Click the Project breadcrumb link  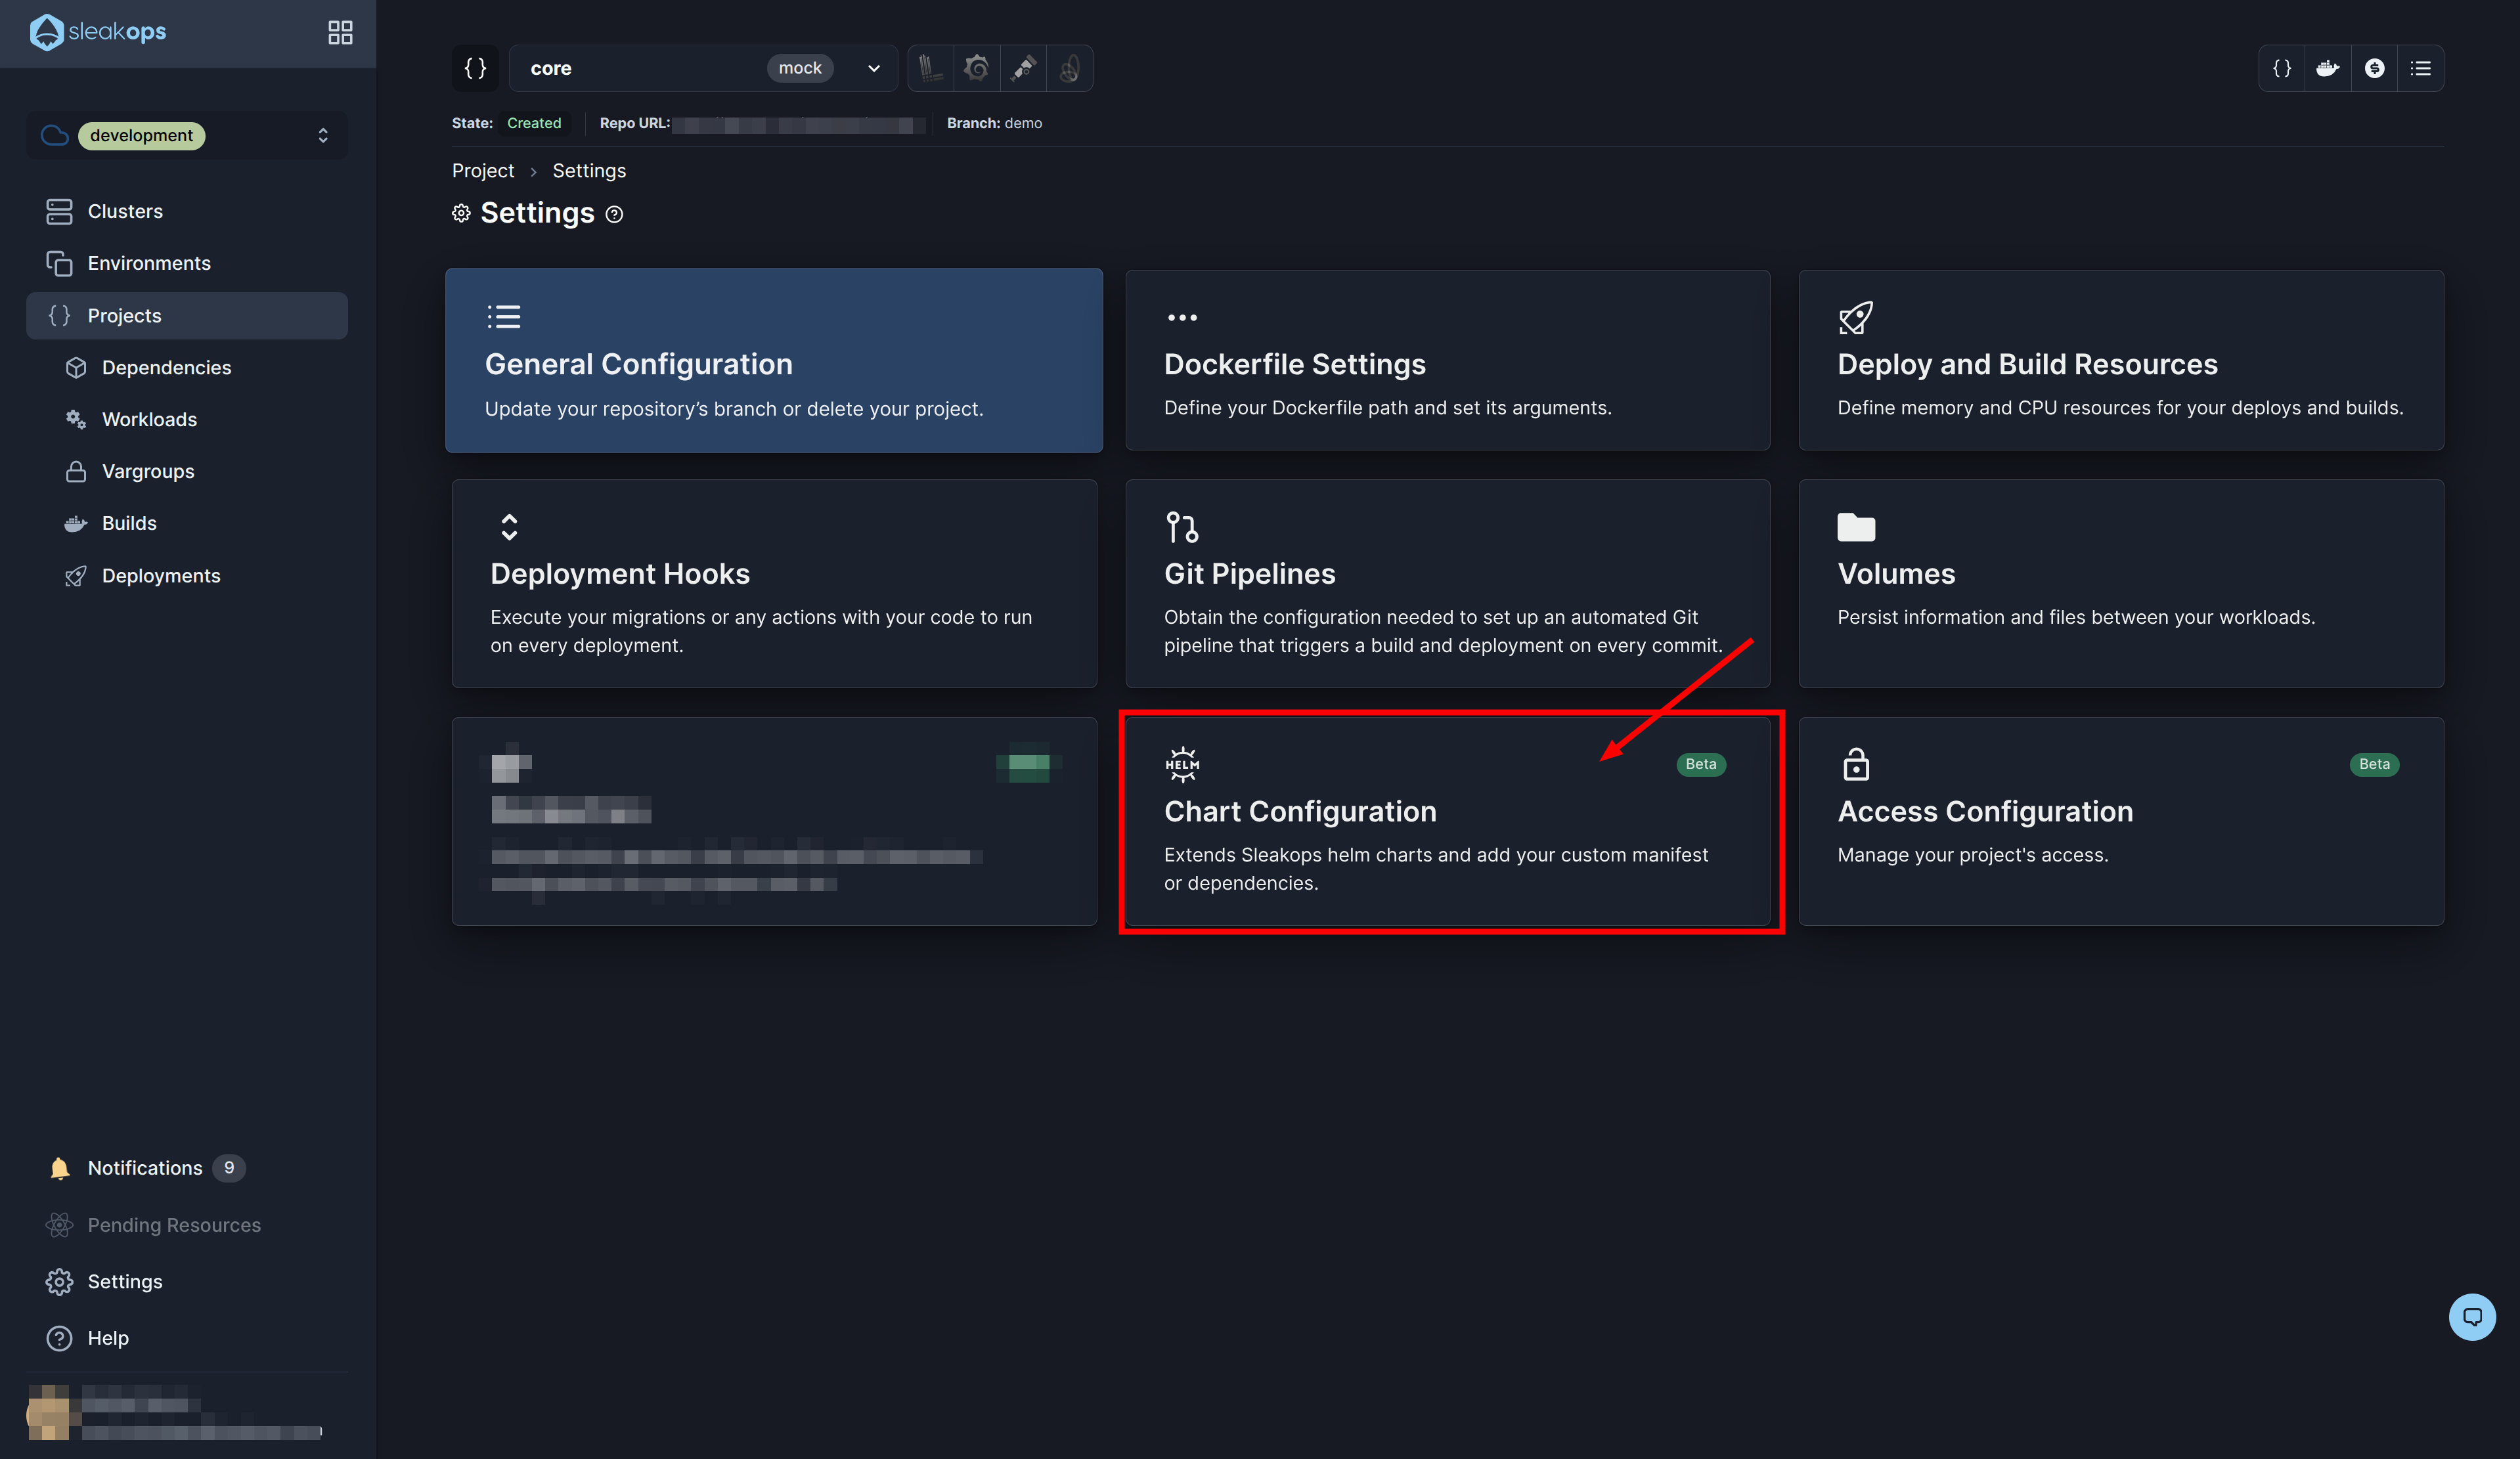click(483, 171)
